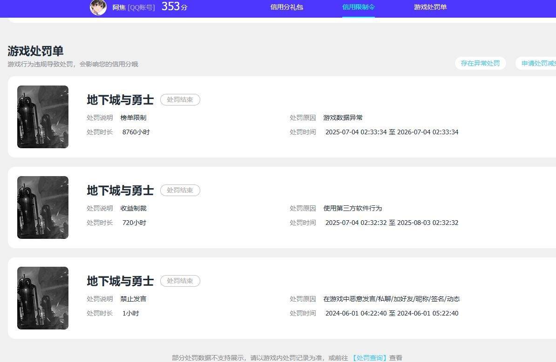Screen dimensions: 556x362
Task: Click the 存在异常处罚 button
Action: point(480,63)
